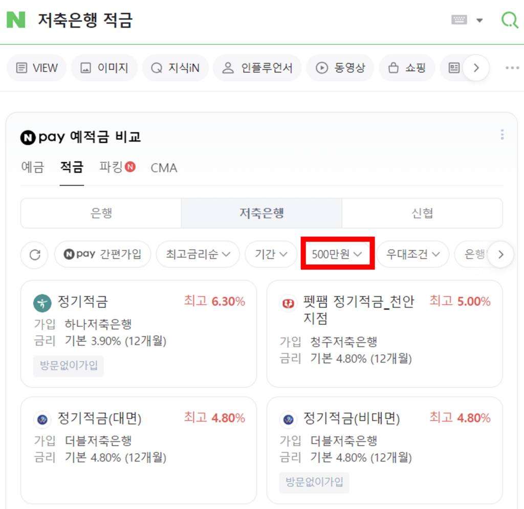Open 정기적금(비대면) 더블저축은행 card

[x=385, y=450]
